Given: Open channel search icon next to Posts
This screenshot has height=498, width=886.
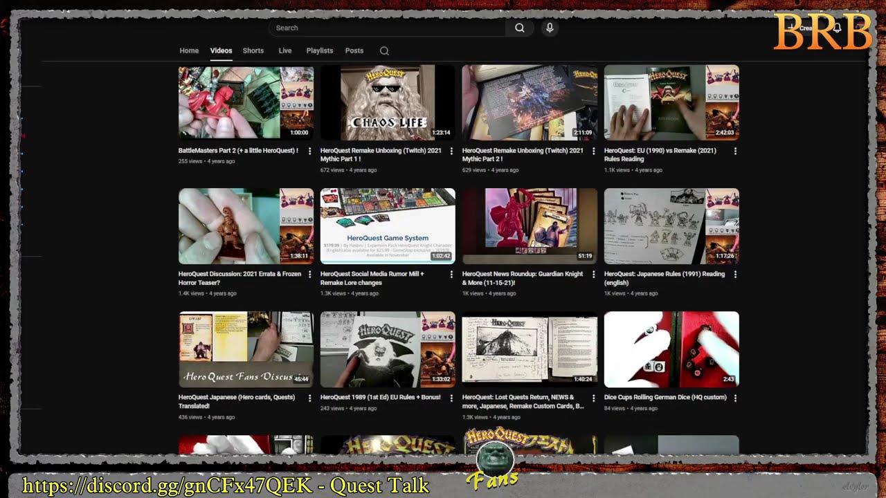Looking at the screenshot, I should 384,50.
